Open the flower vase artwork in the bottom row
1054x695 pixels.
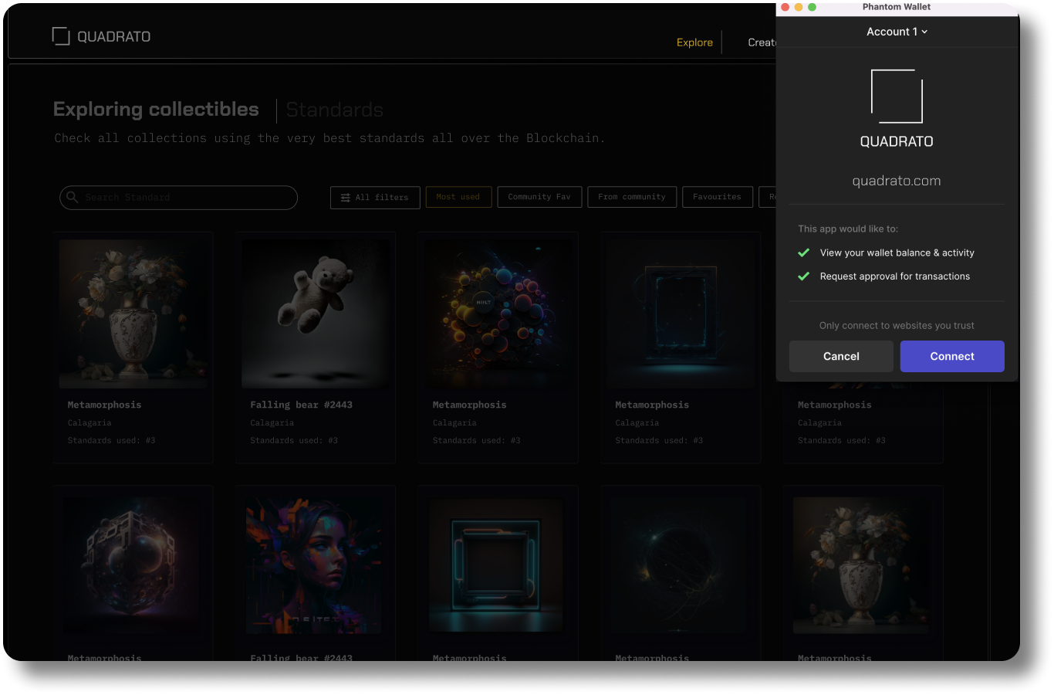coord(861,566)
